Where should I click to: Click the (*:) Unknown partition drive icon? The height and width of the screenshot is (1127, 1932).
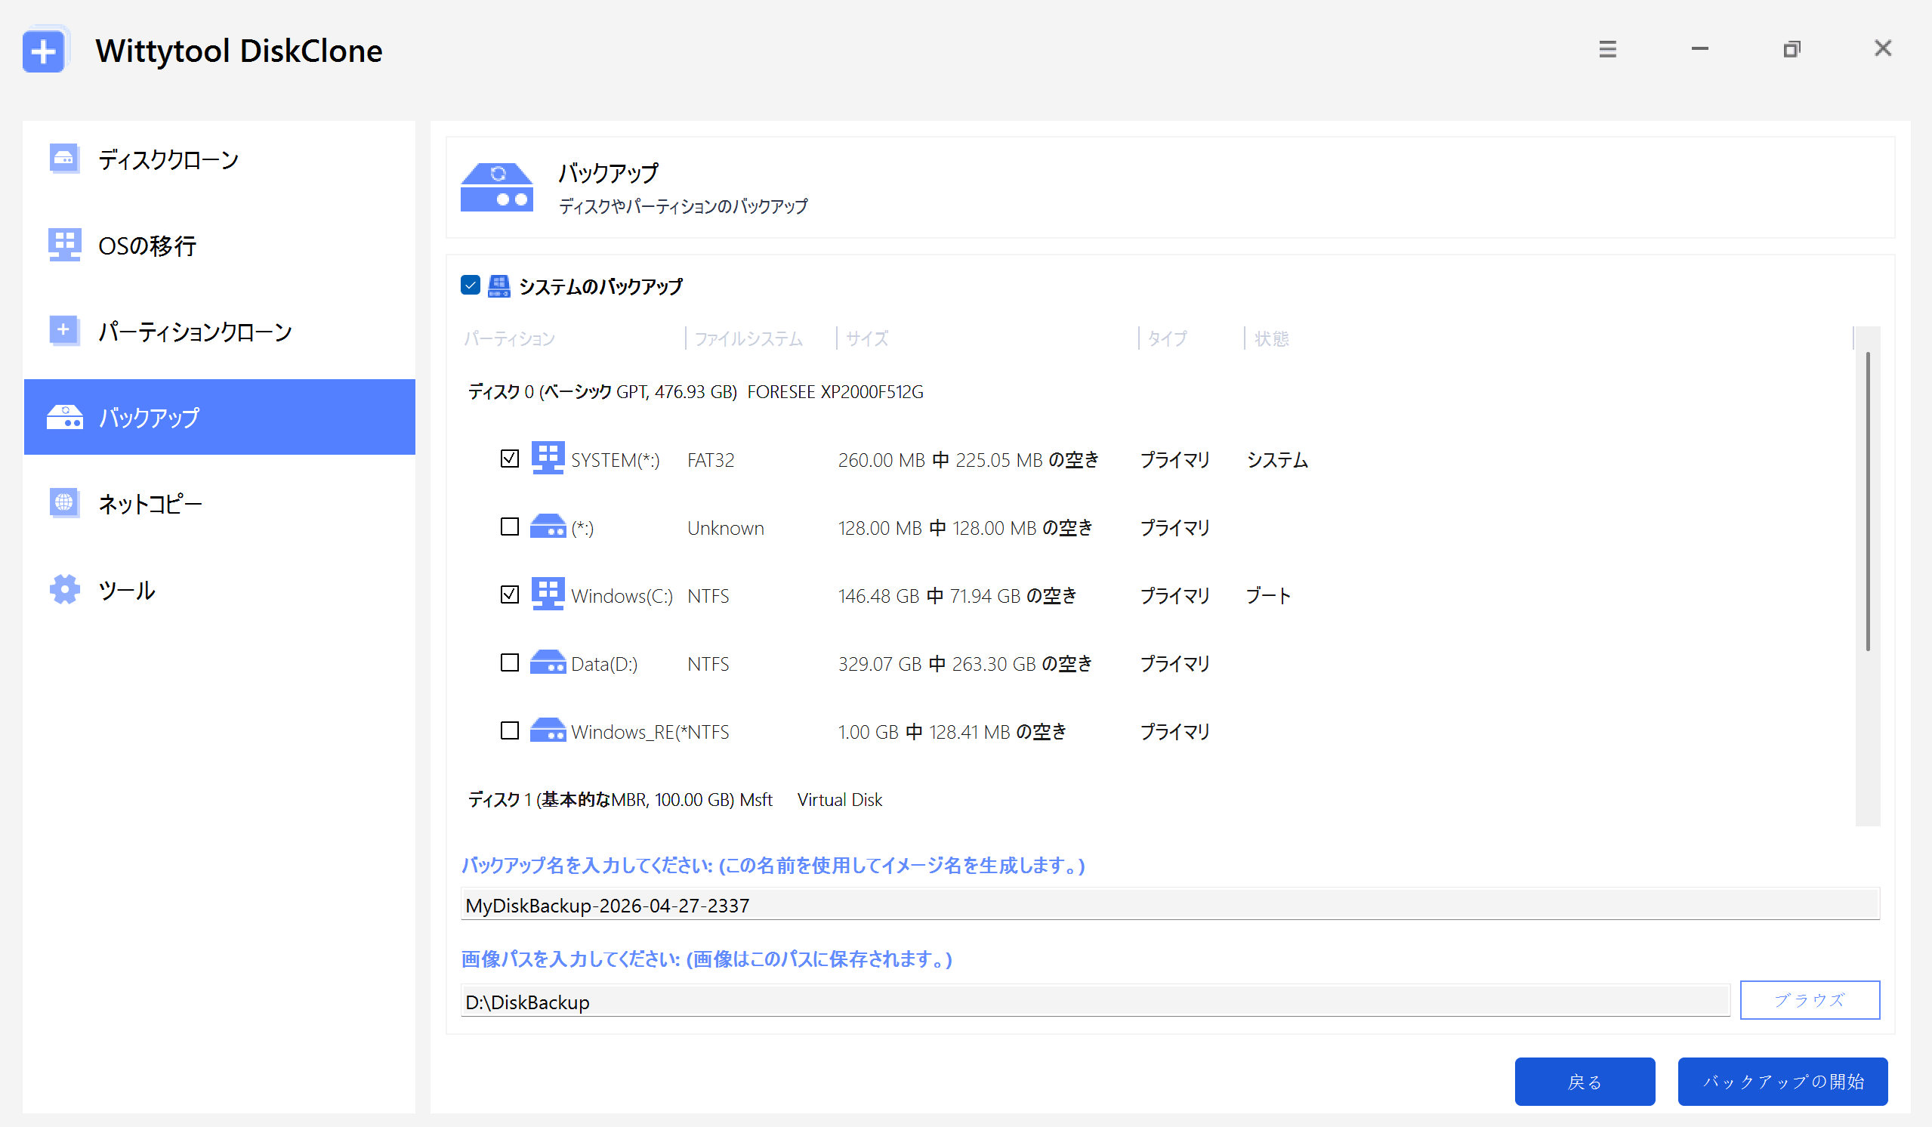tap(548, 526)
